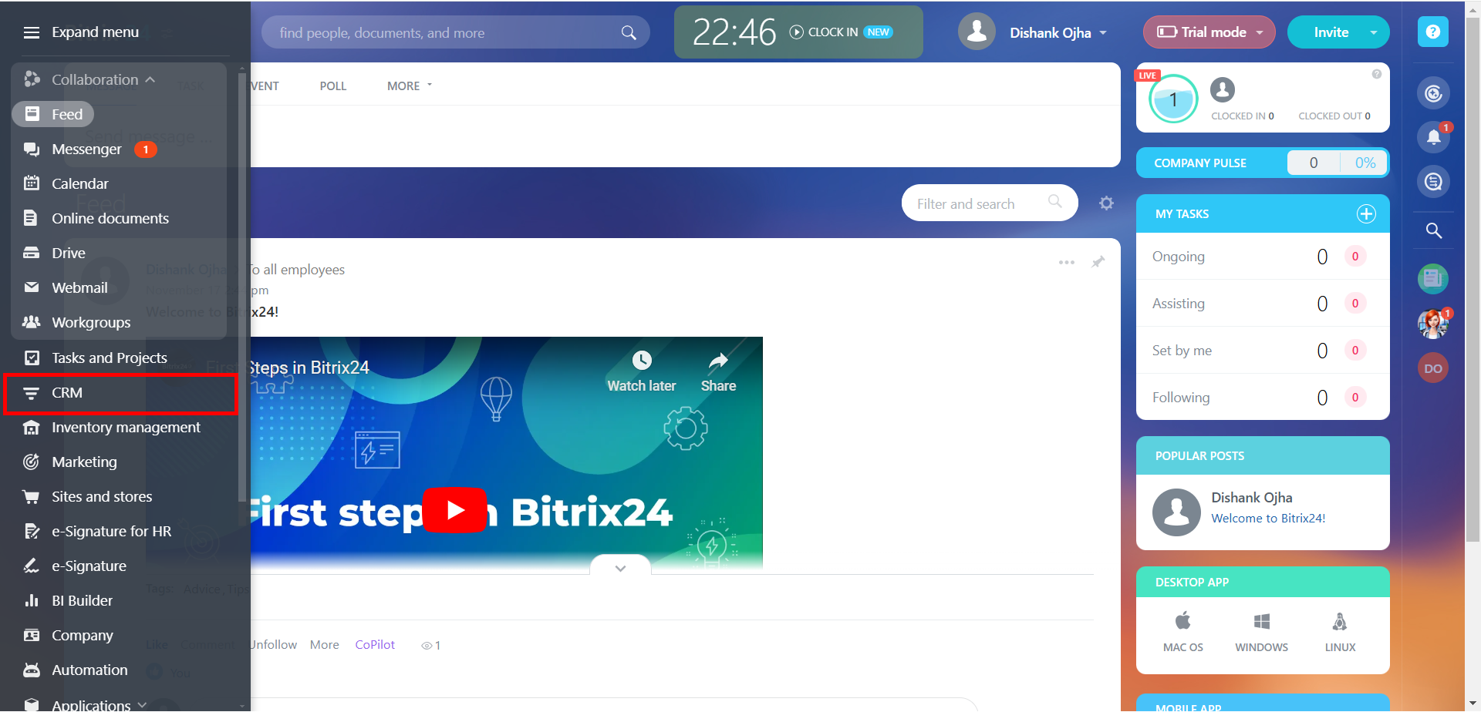The image size is (1481, 712).
Task: Click Welcome to Bitrix24! popular post link
Action: pyautogui.click(x=1268, y=518)
